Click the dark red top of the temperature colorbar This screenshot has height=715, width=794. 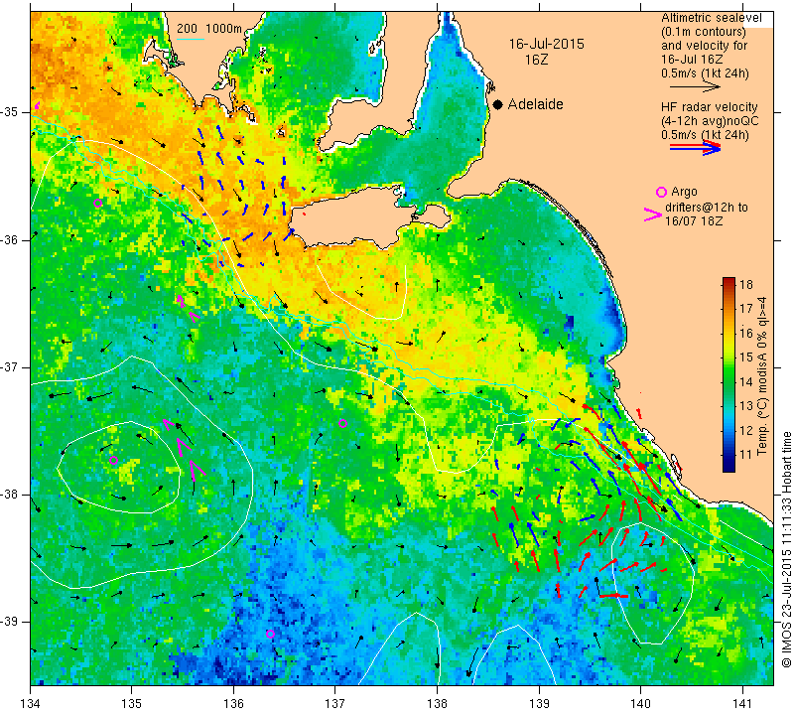point(728,282)
